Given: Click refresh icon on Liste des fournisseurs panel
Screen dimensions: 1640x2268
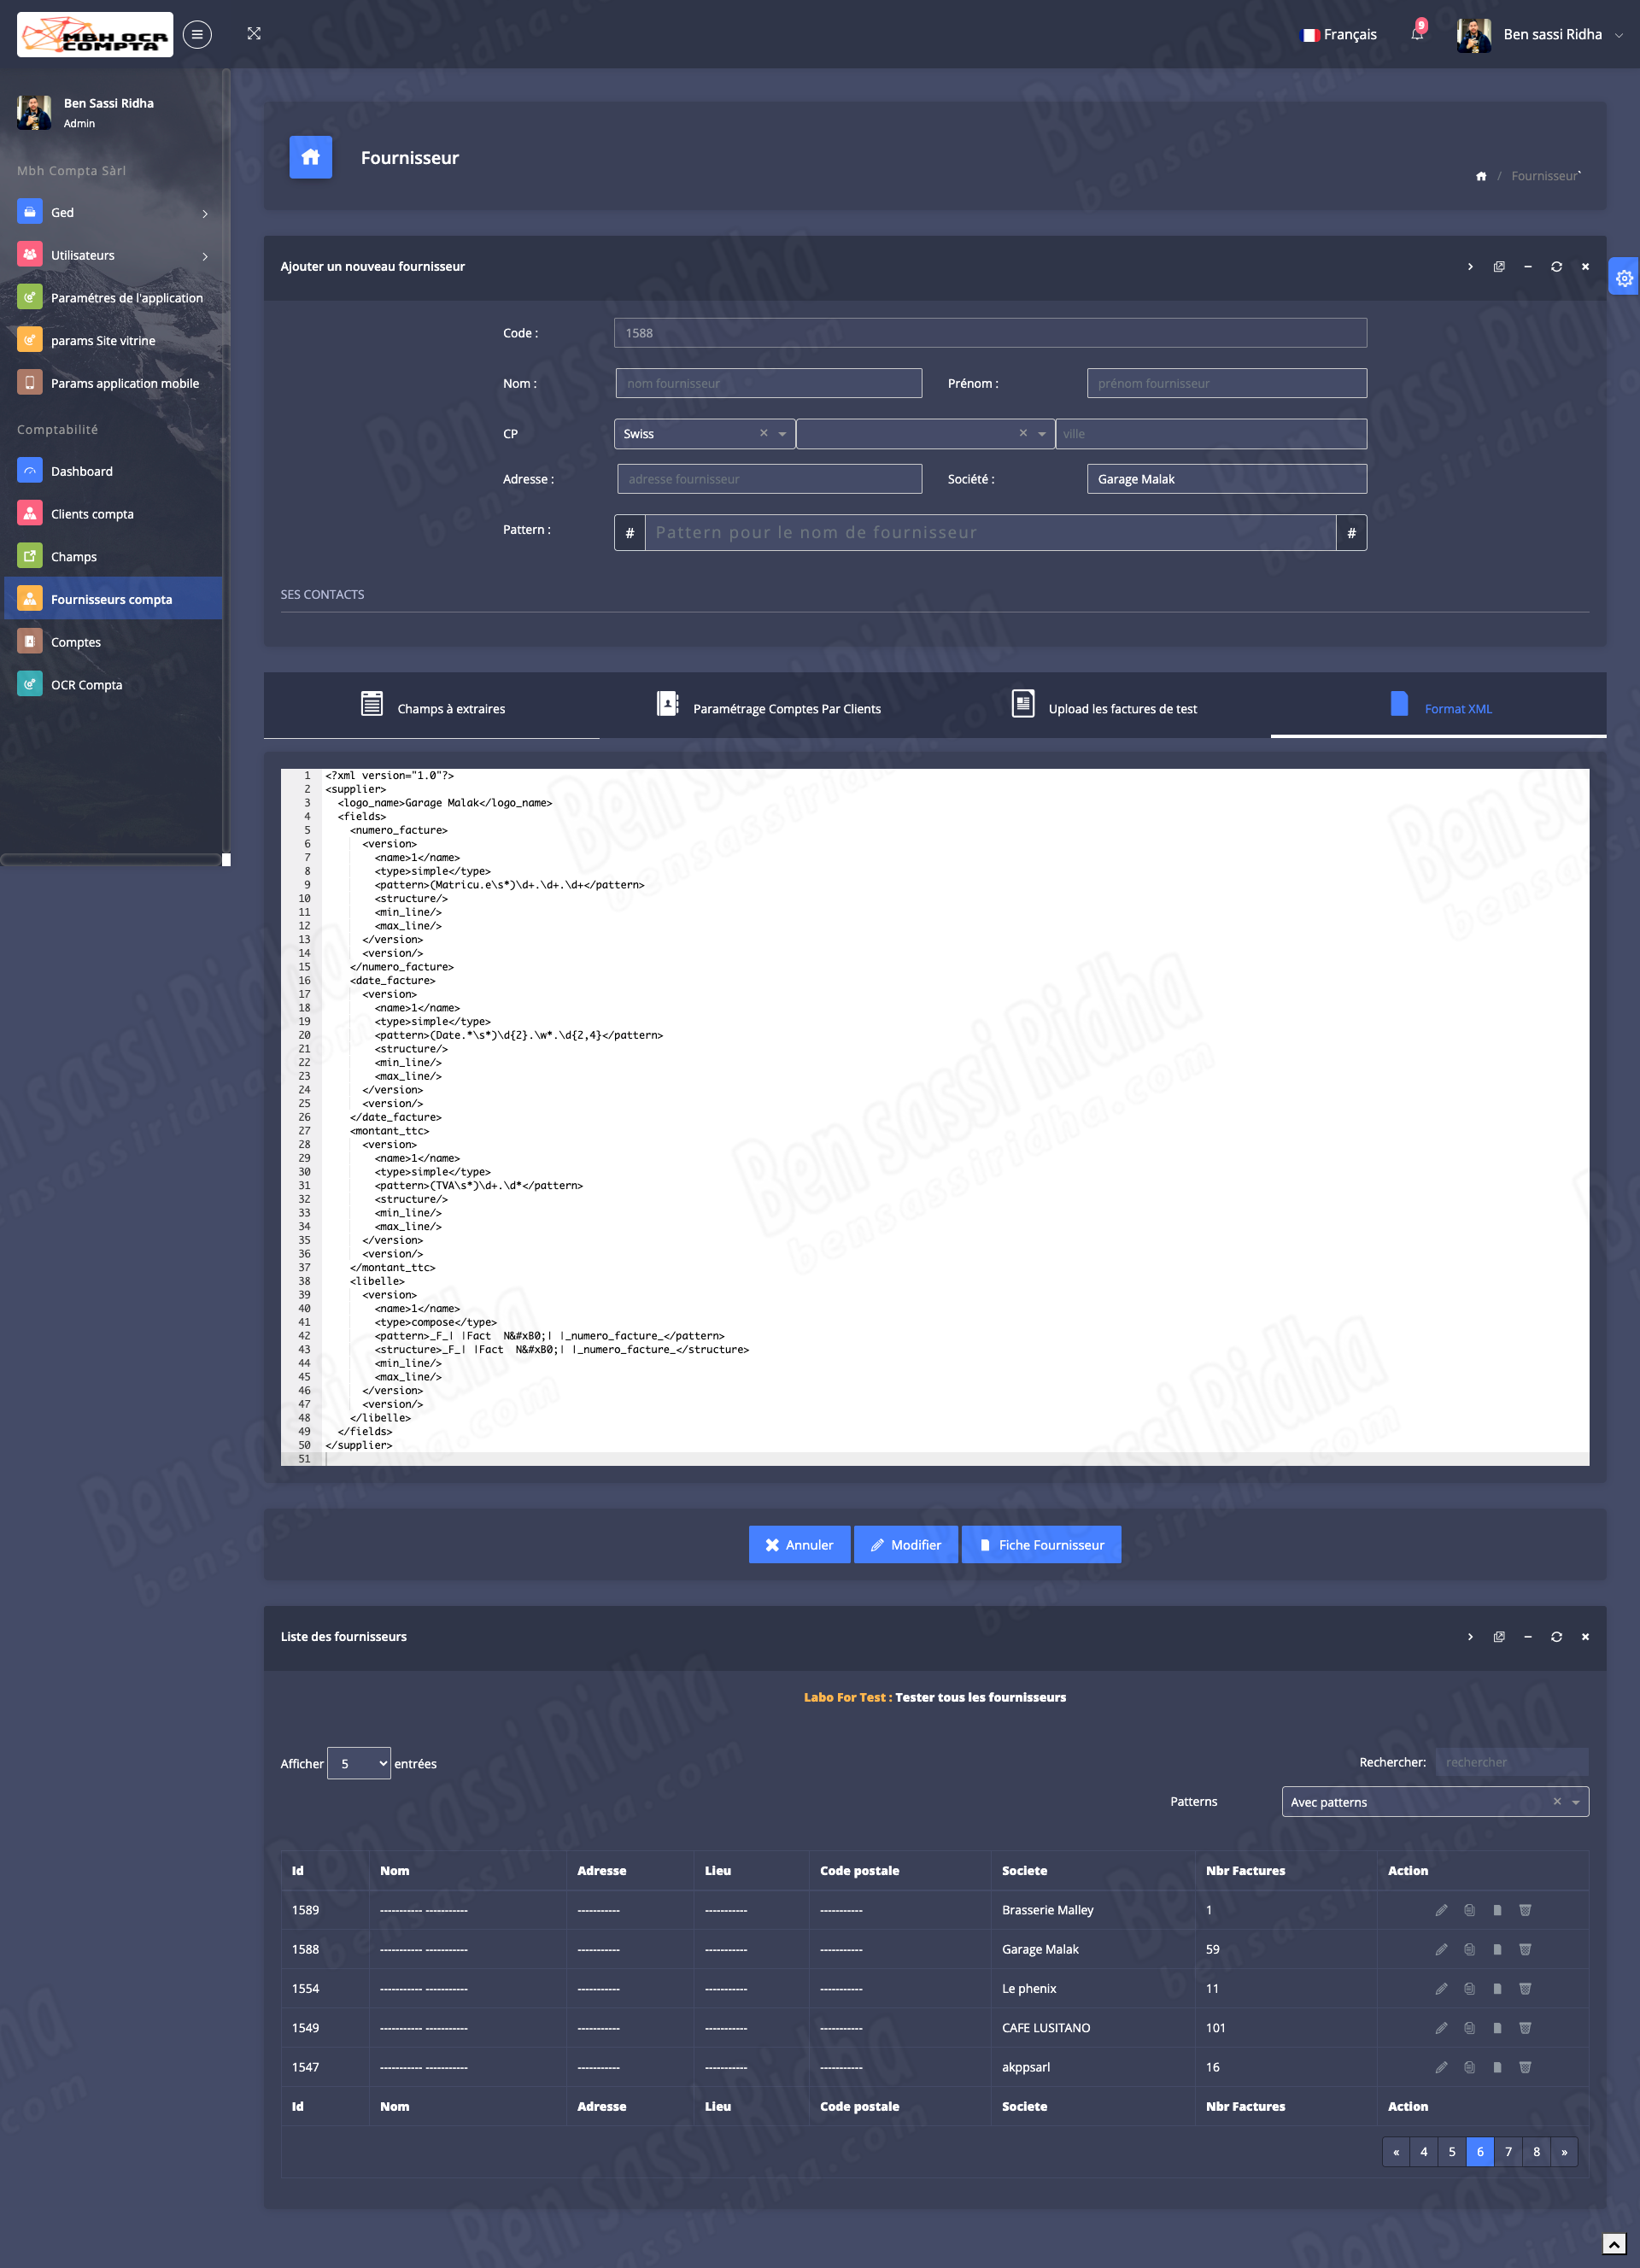Looking at the screenshot, I should [1556, 1637].
